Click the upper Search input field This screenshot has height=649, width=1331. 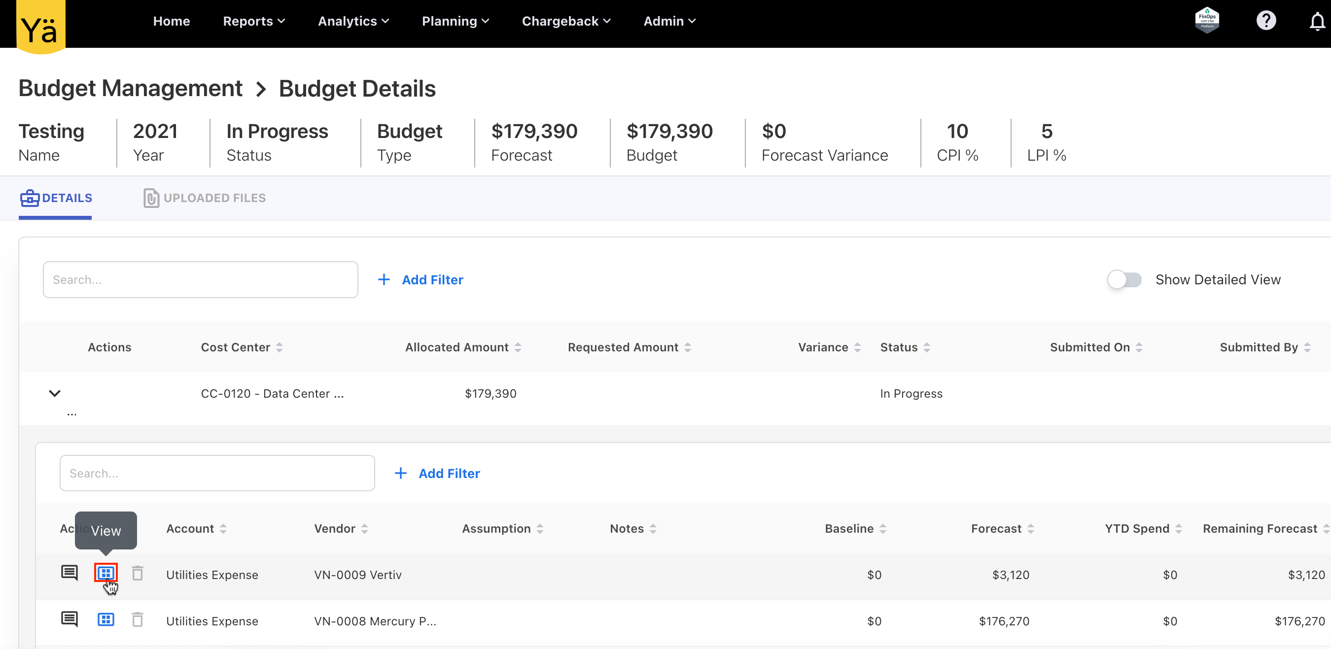coord(201,280)
